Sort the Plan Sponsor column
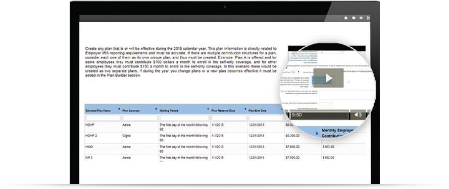The image size is (449, 189). tap(156, 109)
